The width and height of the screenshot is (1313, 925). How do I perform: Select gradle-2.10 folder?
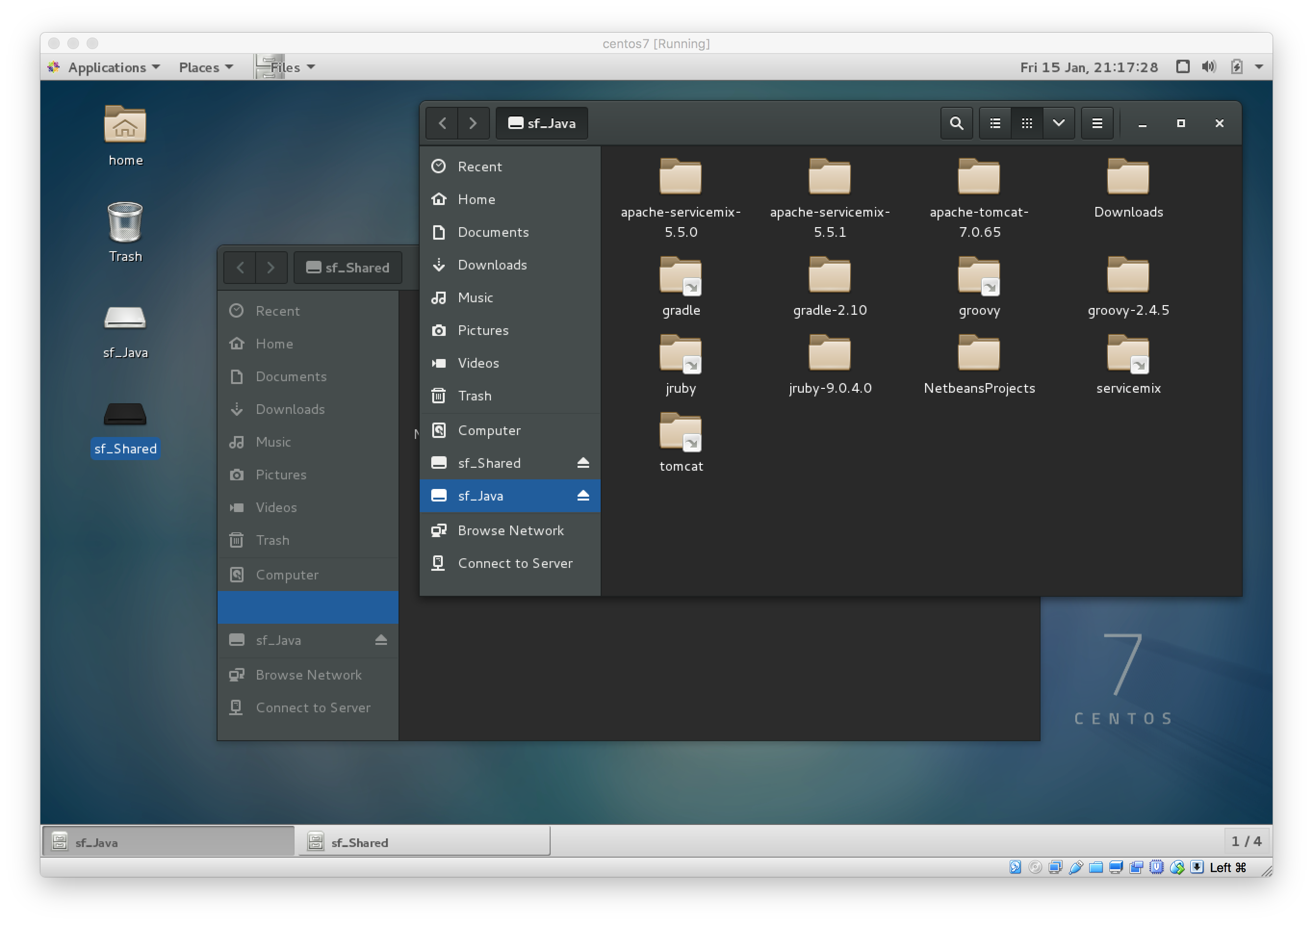830,286
